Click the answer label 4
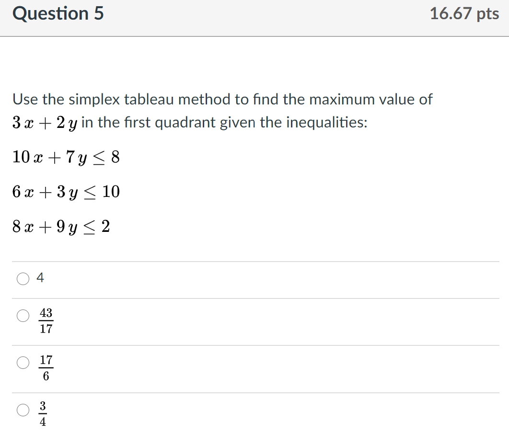509x446 pixels. 41,278
